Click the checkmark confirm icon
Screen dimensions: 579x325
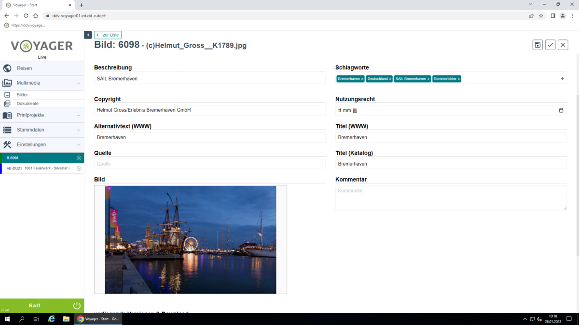click(551, 45)
